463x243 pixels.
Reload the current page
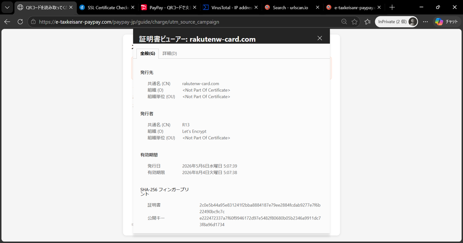pyautogui.click(x=20, y=22)
